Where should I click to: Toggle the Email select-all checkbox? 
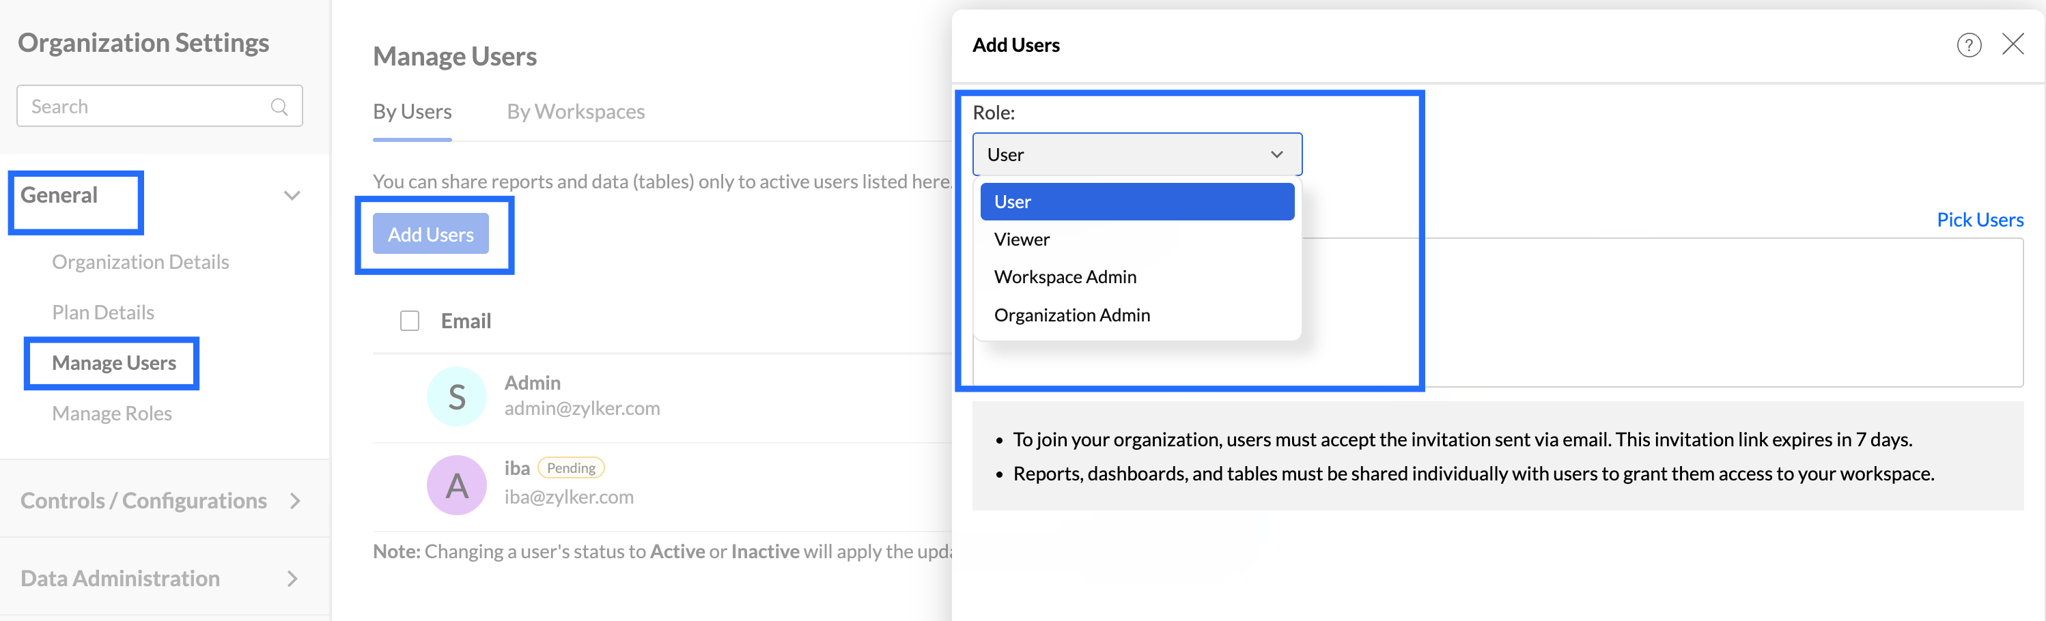410,321
